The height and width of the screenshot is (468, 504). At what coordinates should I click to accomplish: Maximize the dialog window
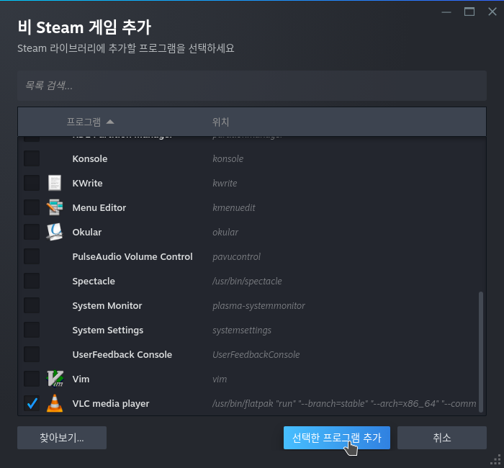pos(469,12)
